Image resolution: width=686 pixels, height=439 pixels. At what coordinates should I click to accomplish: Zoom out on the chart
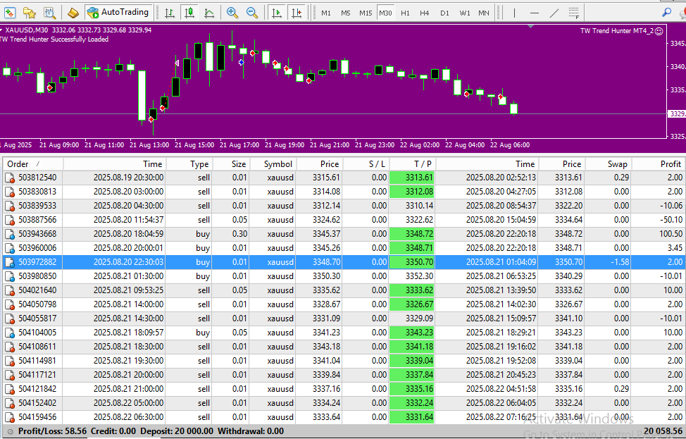(x=252, y=13)
